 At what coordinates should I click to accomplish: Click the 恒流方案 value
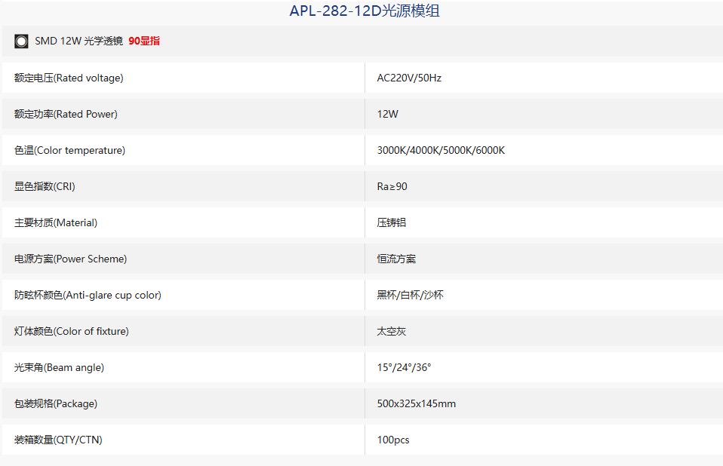point(396,259)
